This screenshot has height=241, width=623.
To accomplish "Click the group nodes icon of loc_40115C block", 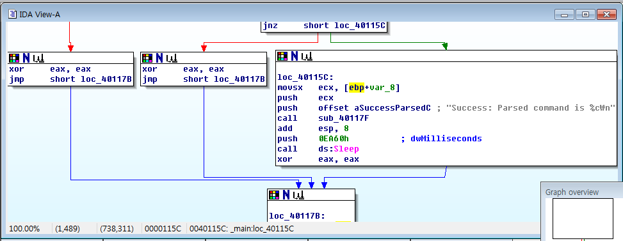I will [306, 57].
